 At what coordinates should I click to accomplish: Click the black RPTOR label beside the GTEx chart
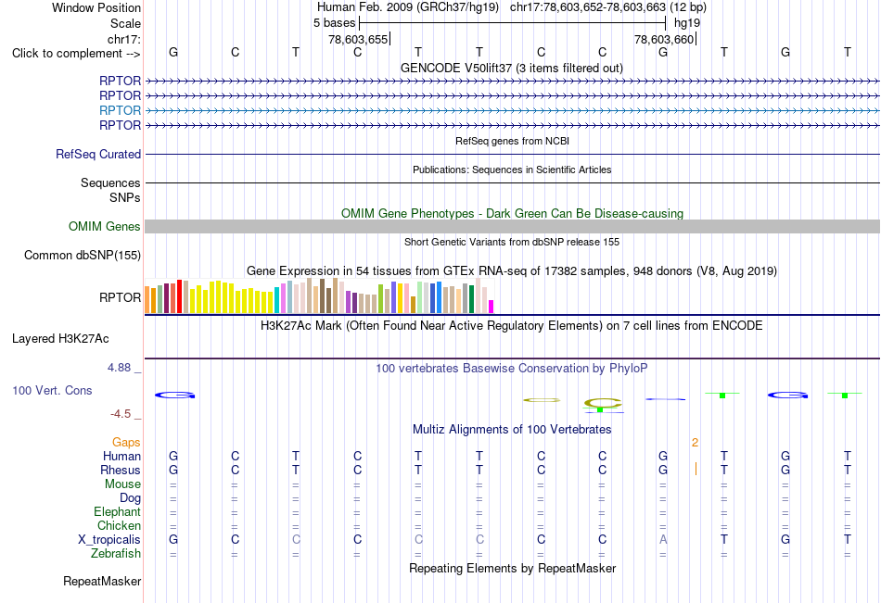tap(120, 297)
